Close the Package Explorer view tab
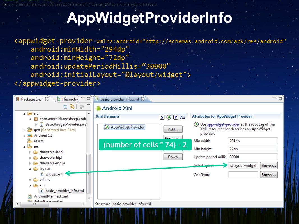Screen dimensions: 299x224 [x=47, y=99]
